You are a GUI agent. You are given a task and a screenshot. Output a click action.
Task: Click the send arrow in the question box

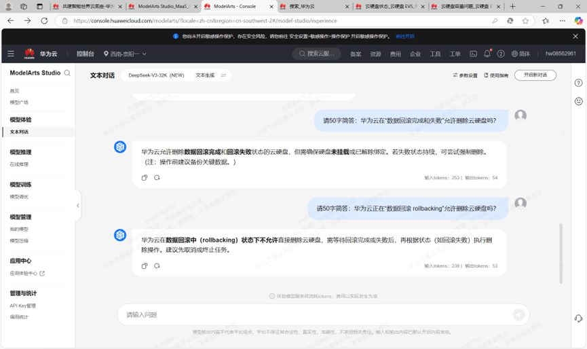pyautogui.click(x=518, y=314)
